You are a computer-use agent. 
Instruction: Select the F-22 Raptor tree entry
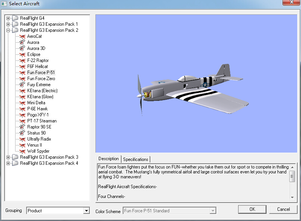38,60
